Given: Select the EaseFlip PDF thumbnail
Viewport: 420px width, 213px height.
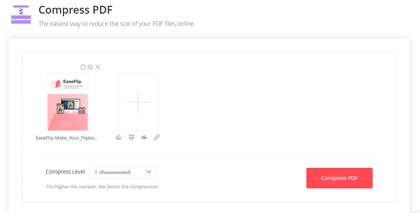Looking at the screenshot, I should coord(67,102).
